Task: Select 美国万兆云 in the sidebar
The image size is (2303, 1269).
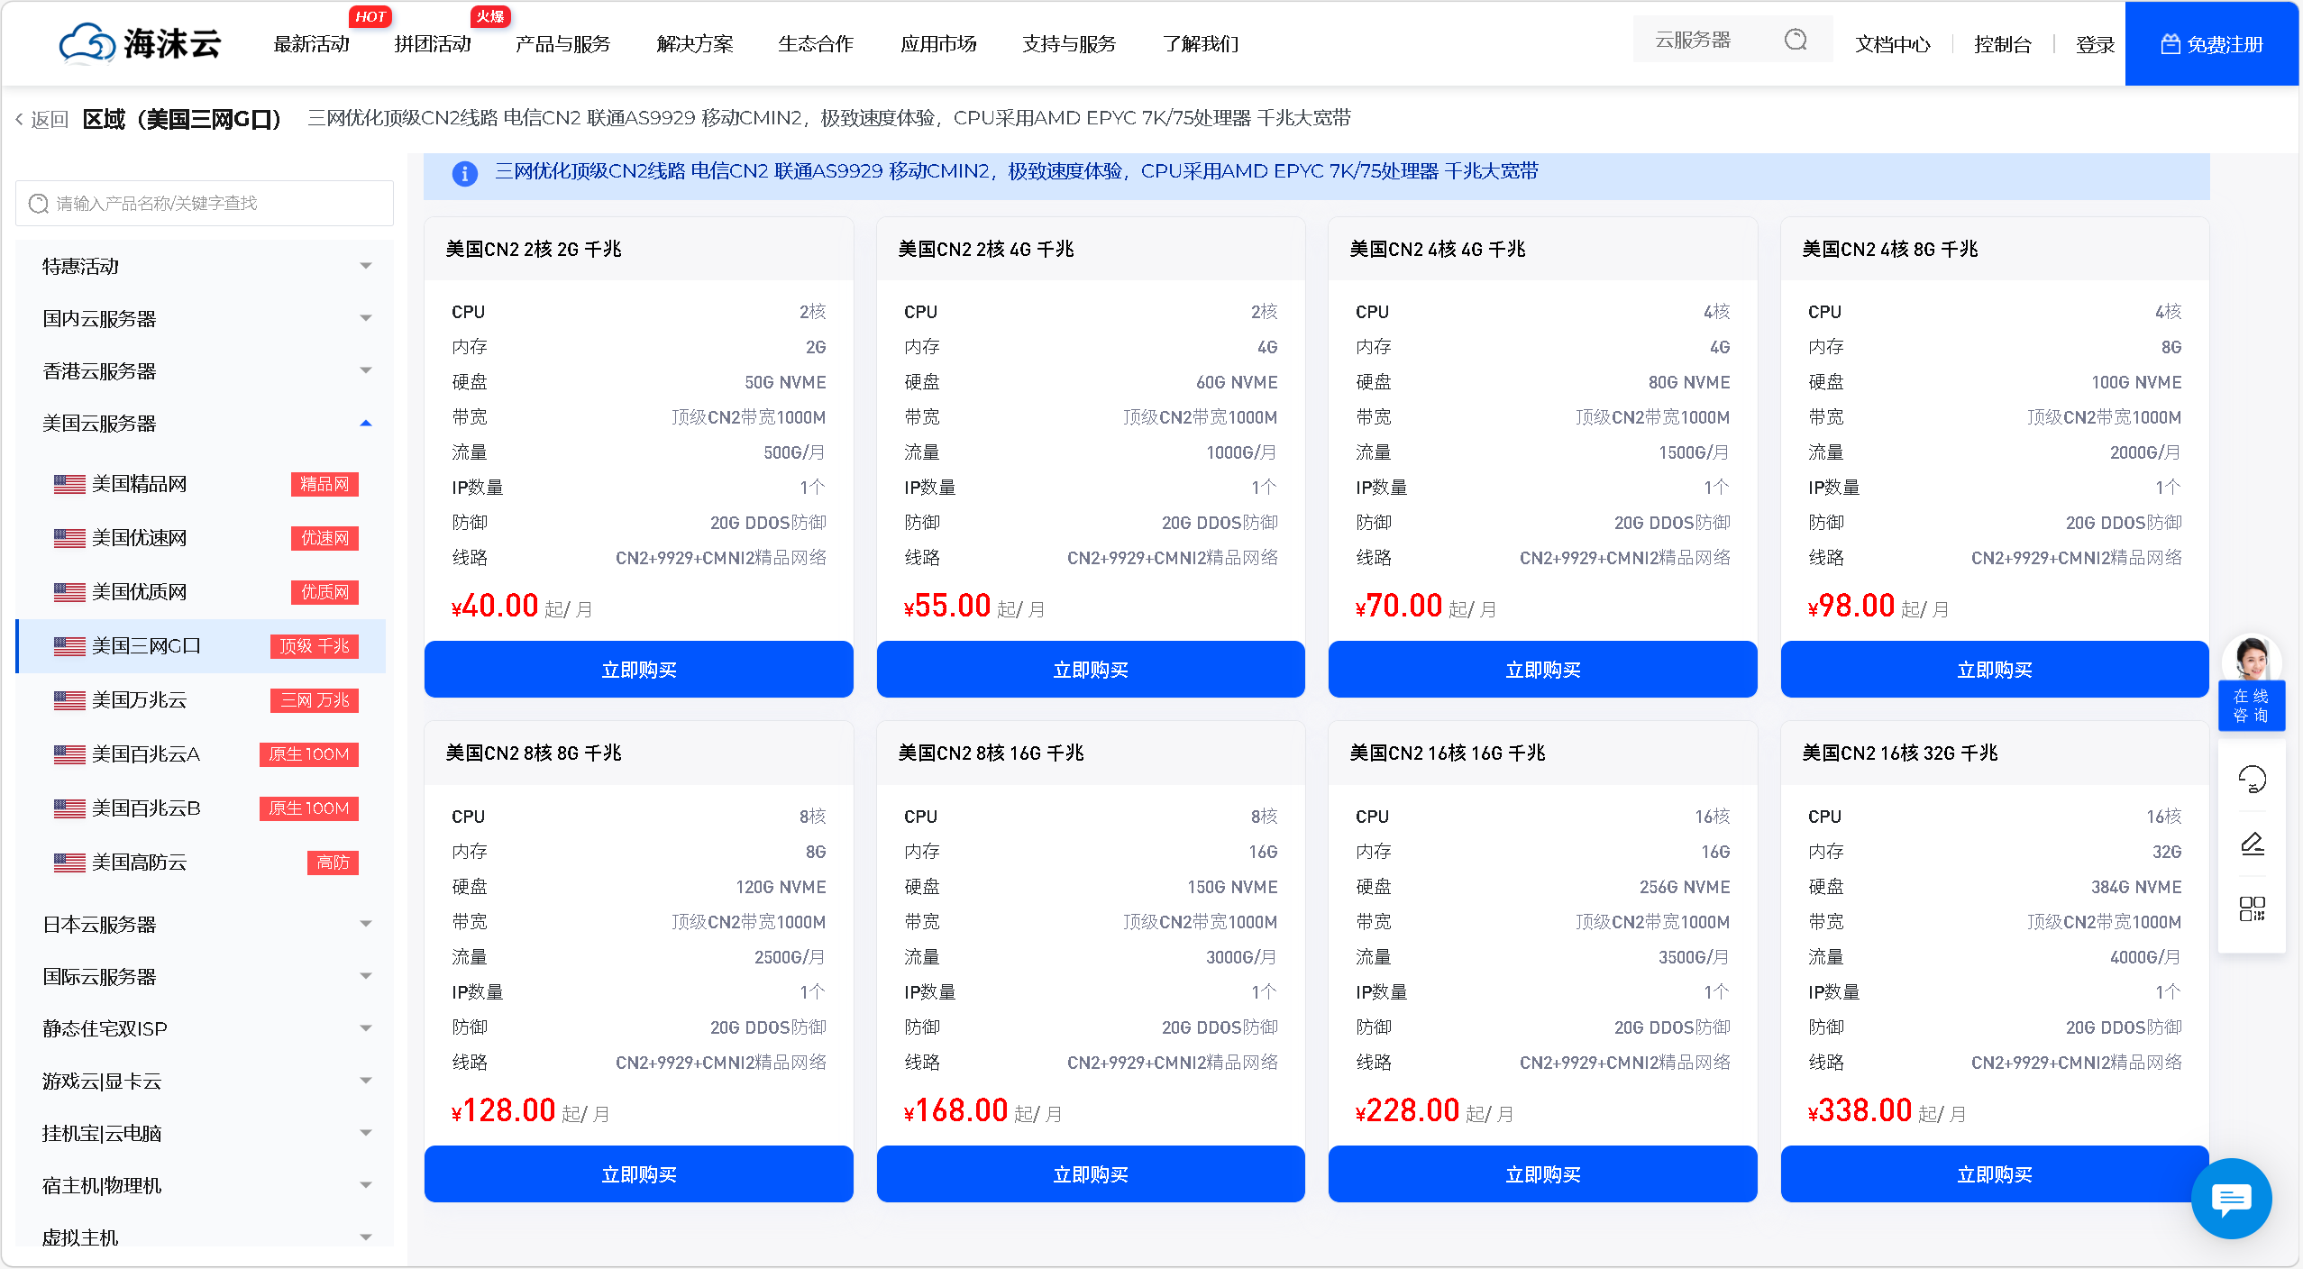Action: coord(201,700)
